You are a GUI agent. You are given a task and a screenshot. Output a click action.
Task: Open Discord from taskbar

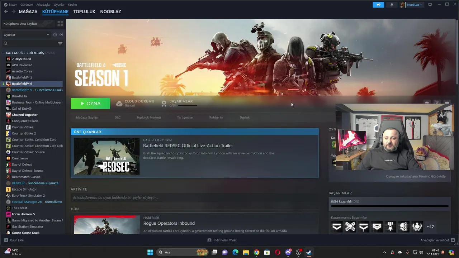(x=288, y=252)
